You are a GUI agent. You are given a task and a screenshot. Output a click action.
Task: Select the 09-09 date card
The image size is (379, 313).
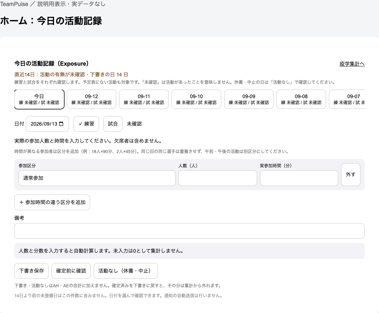pos(249,100)
